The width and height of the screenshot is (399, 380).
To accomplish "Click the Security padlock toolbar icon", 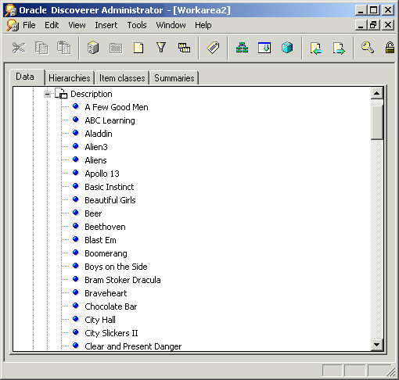I will click(x=390, y=48).
